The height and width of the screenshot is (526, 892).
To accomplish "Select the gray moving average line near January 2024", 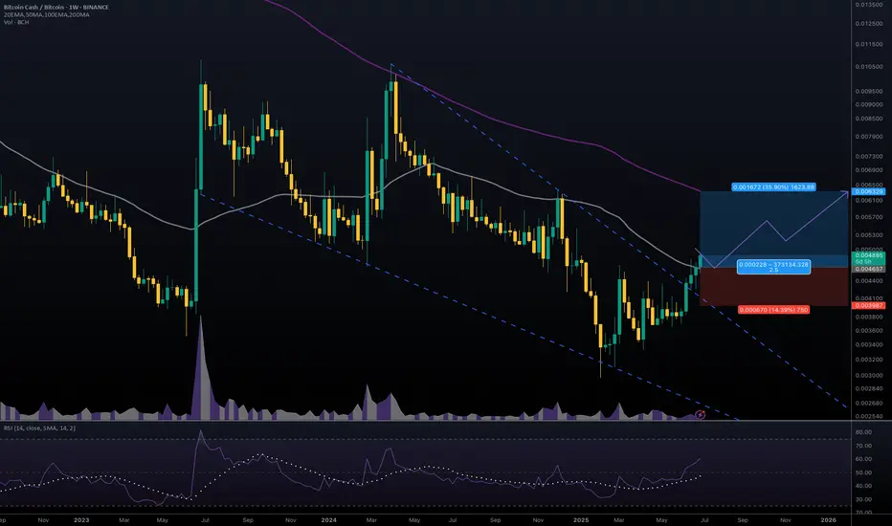I will (x=330, y=197).
